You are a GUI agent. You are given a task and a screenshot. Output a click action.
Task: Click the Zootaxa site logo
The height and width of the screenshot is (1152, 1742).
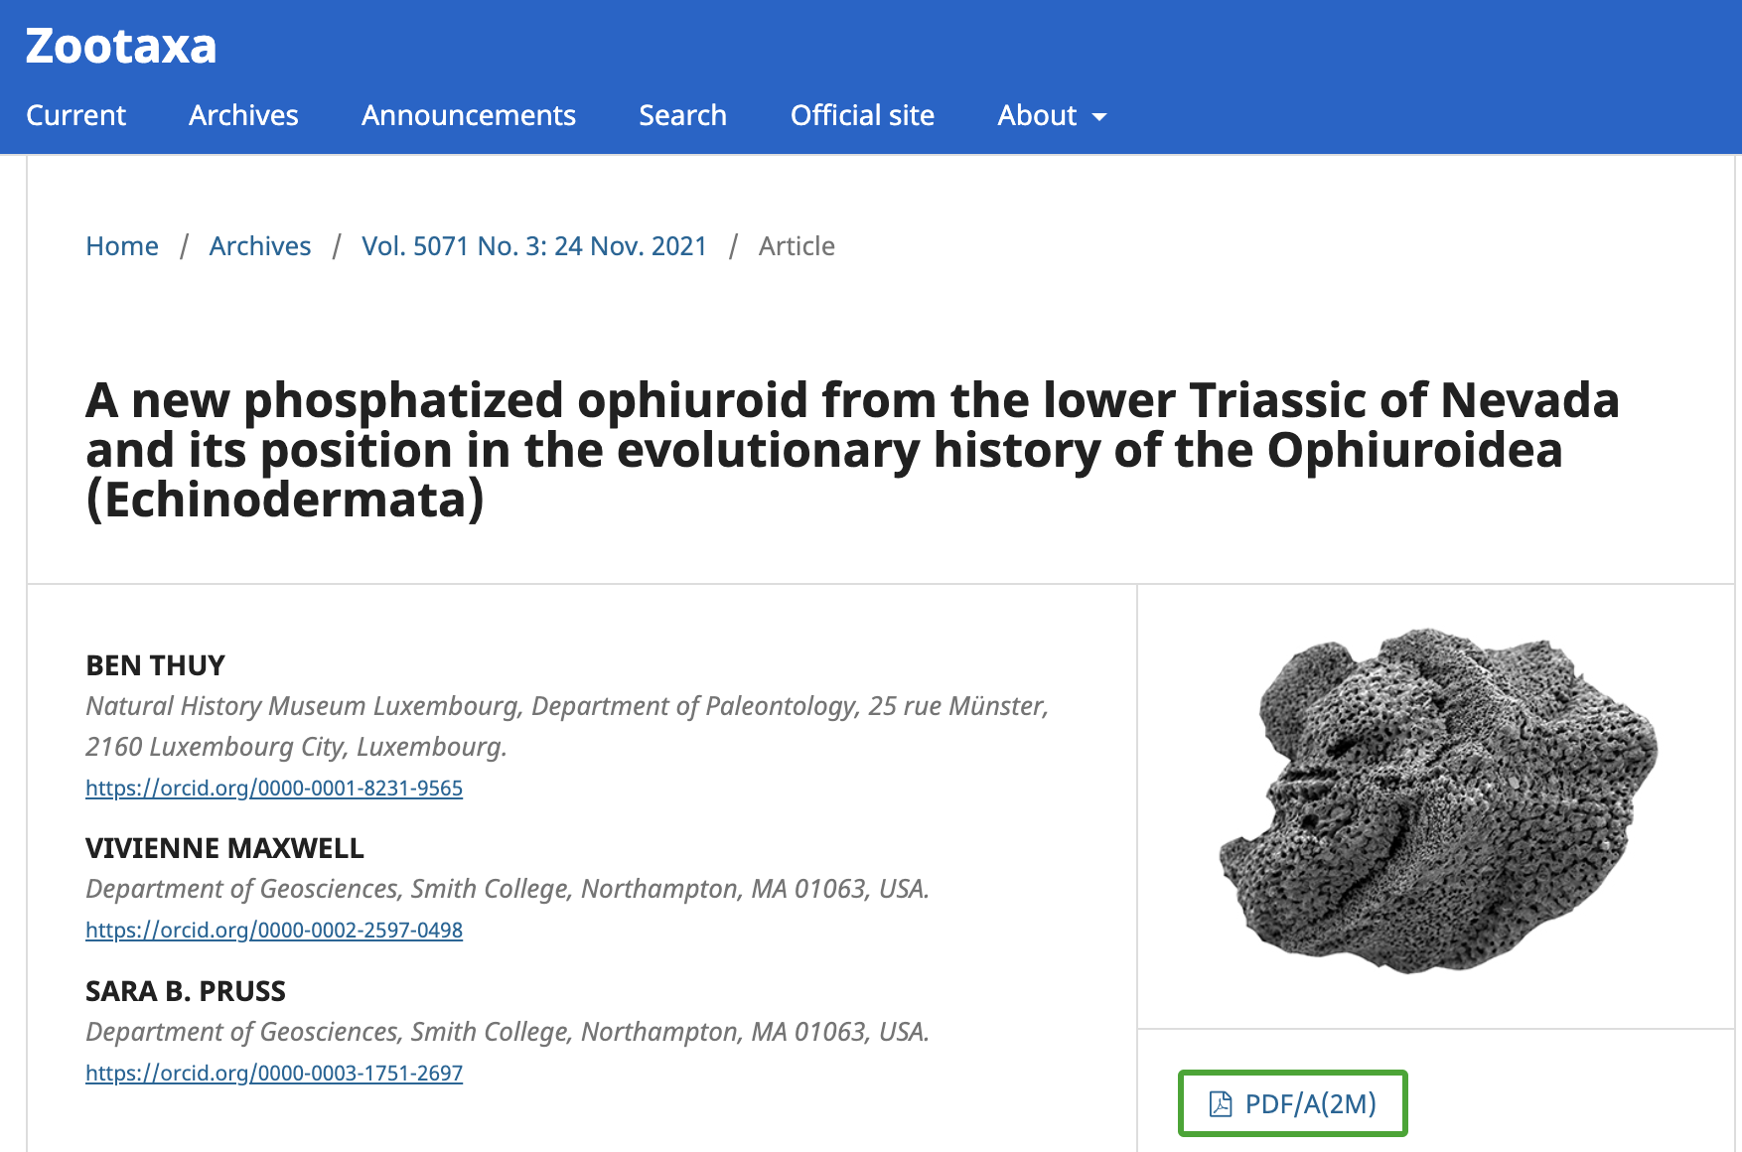click(x=120, y=47)
